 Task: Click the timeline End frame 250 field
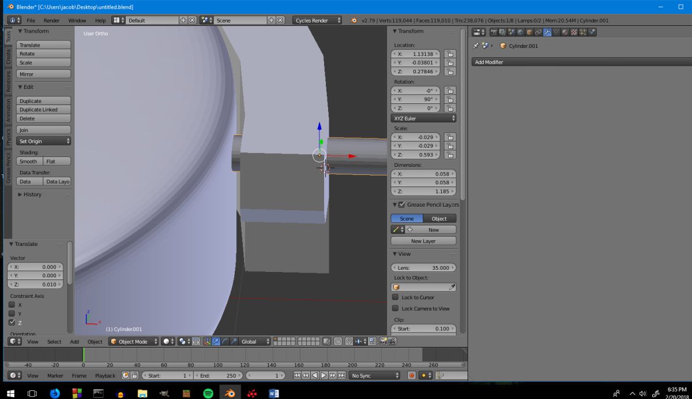coord(219,375)
